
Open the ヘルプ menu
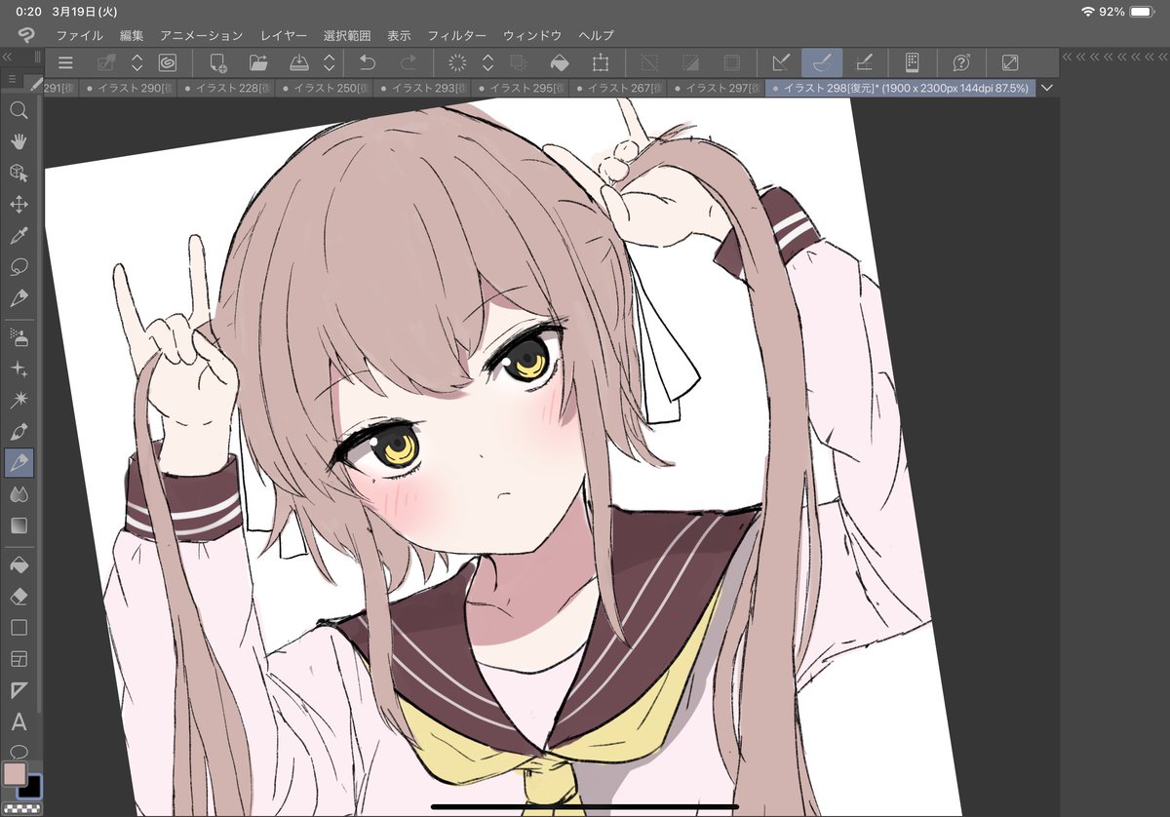coord(596,35)
